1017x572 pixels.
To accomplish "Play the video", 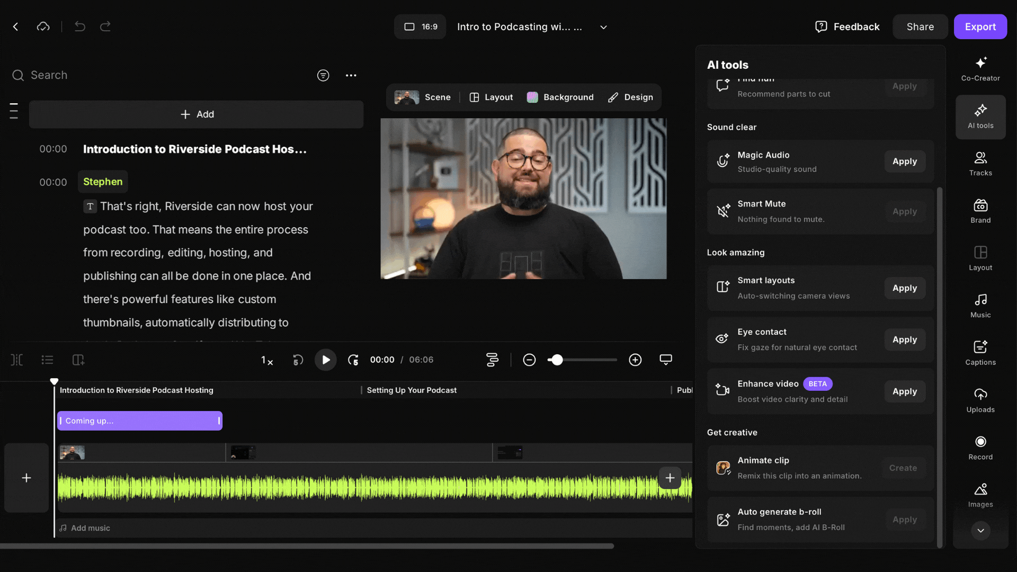I will pyautogui.click(x=326, y=360).
